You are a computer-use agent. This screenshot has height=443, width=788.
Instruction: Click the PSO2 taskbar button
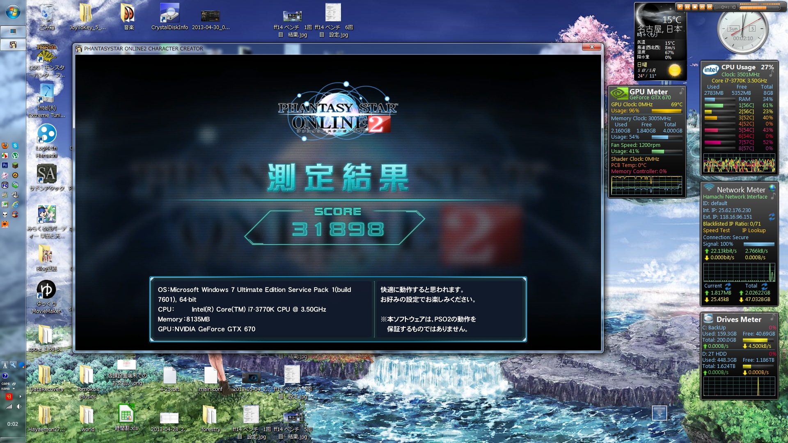pos(13,44)
